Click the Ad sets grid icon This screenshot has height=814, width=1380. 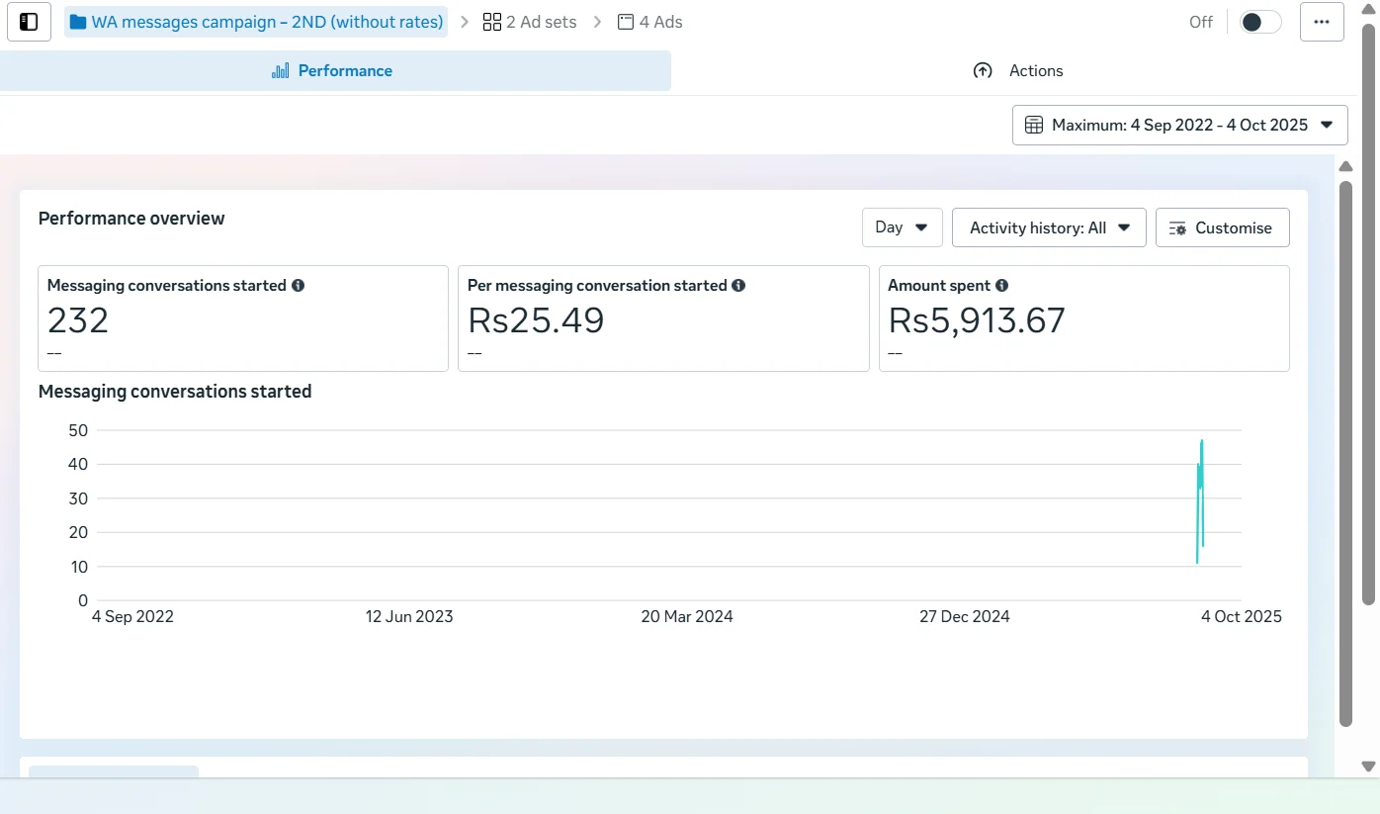coord(491,22)
